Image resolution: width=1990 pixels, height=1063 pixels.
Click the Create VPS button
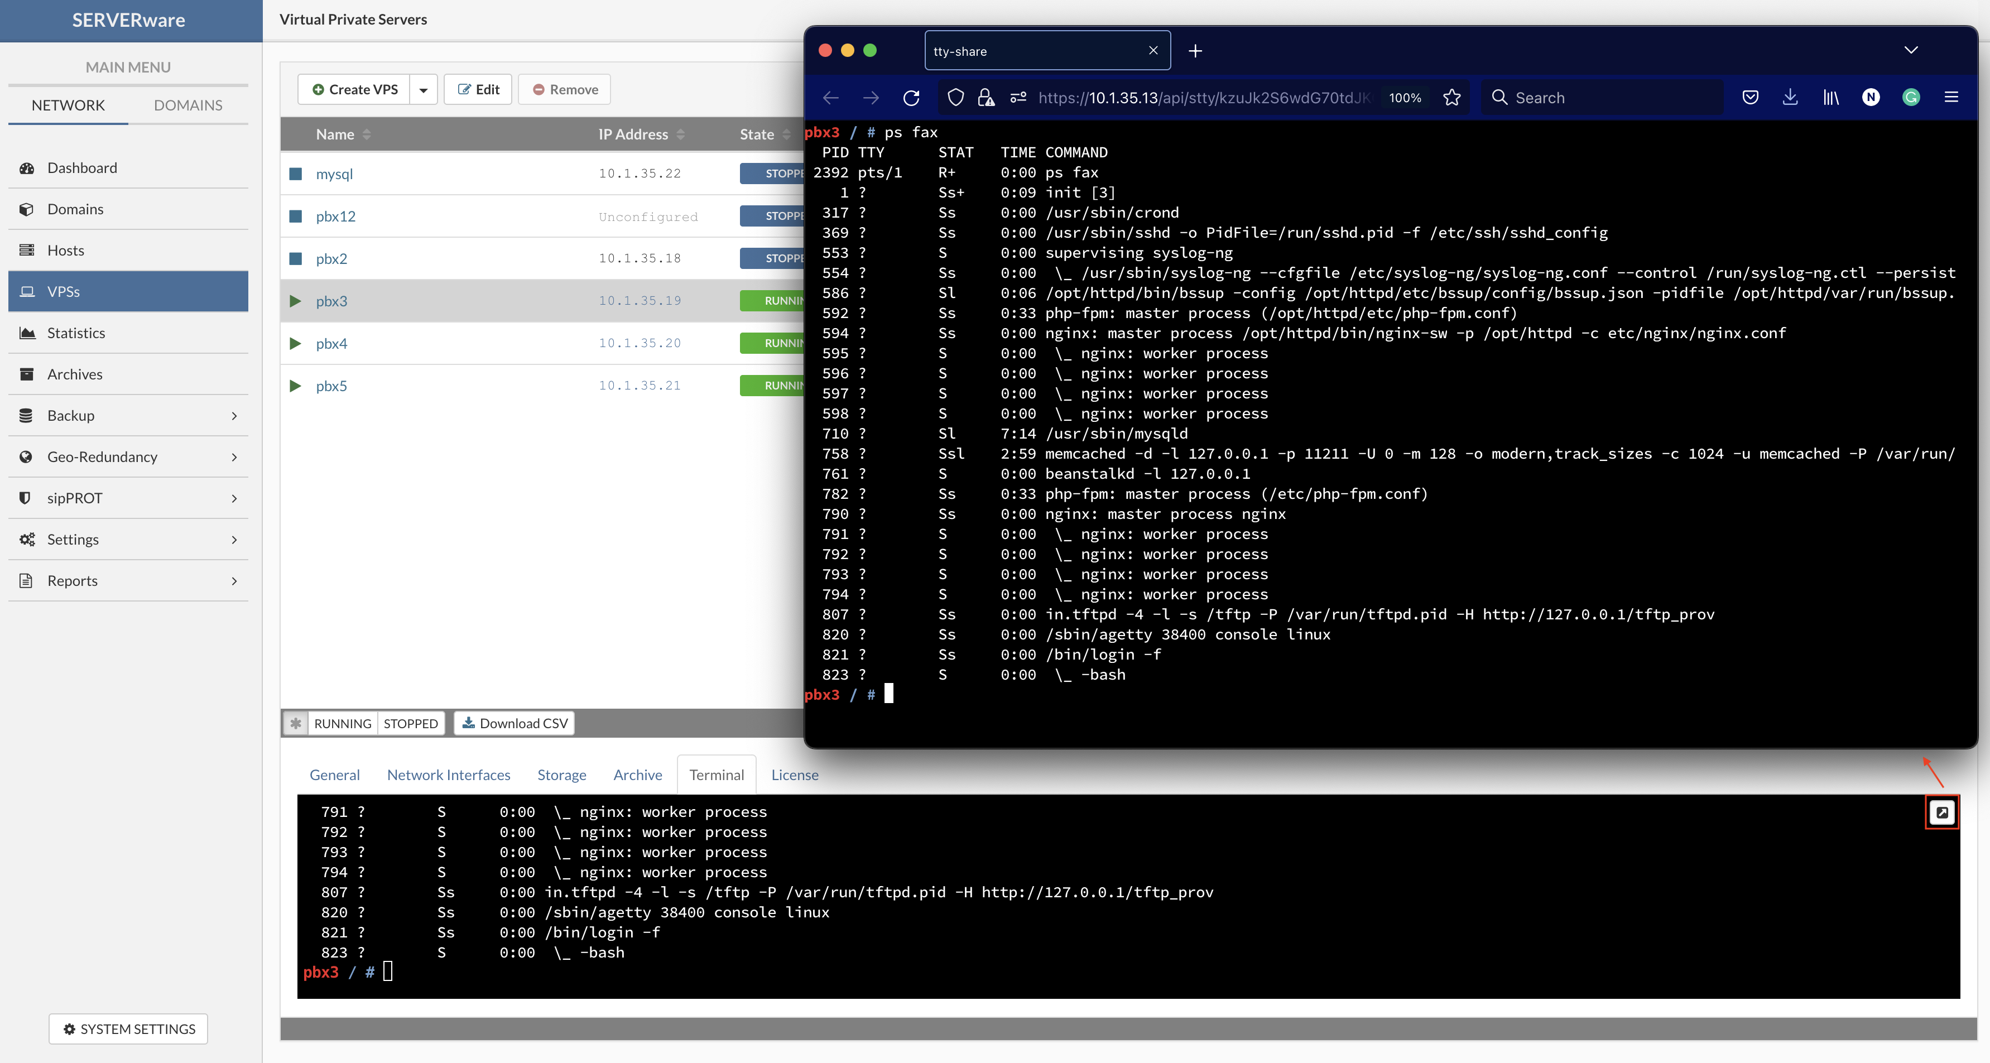point(354,90)
